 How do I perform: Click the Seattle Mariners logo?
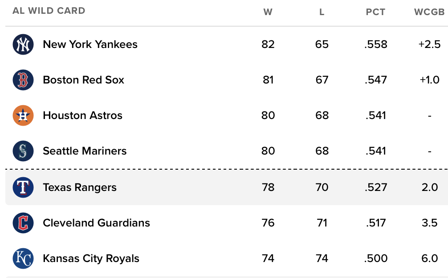23,151
